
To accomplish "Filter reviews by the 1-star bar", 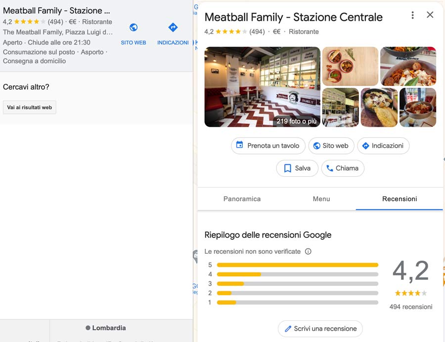I will coord(298,303).
